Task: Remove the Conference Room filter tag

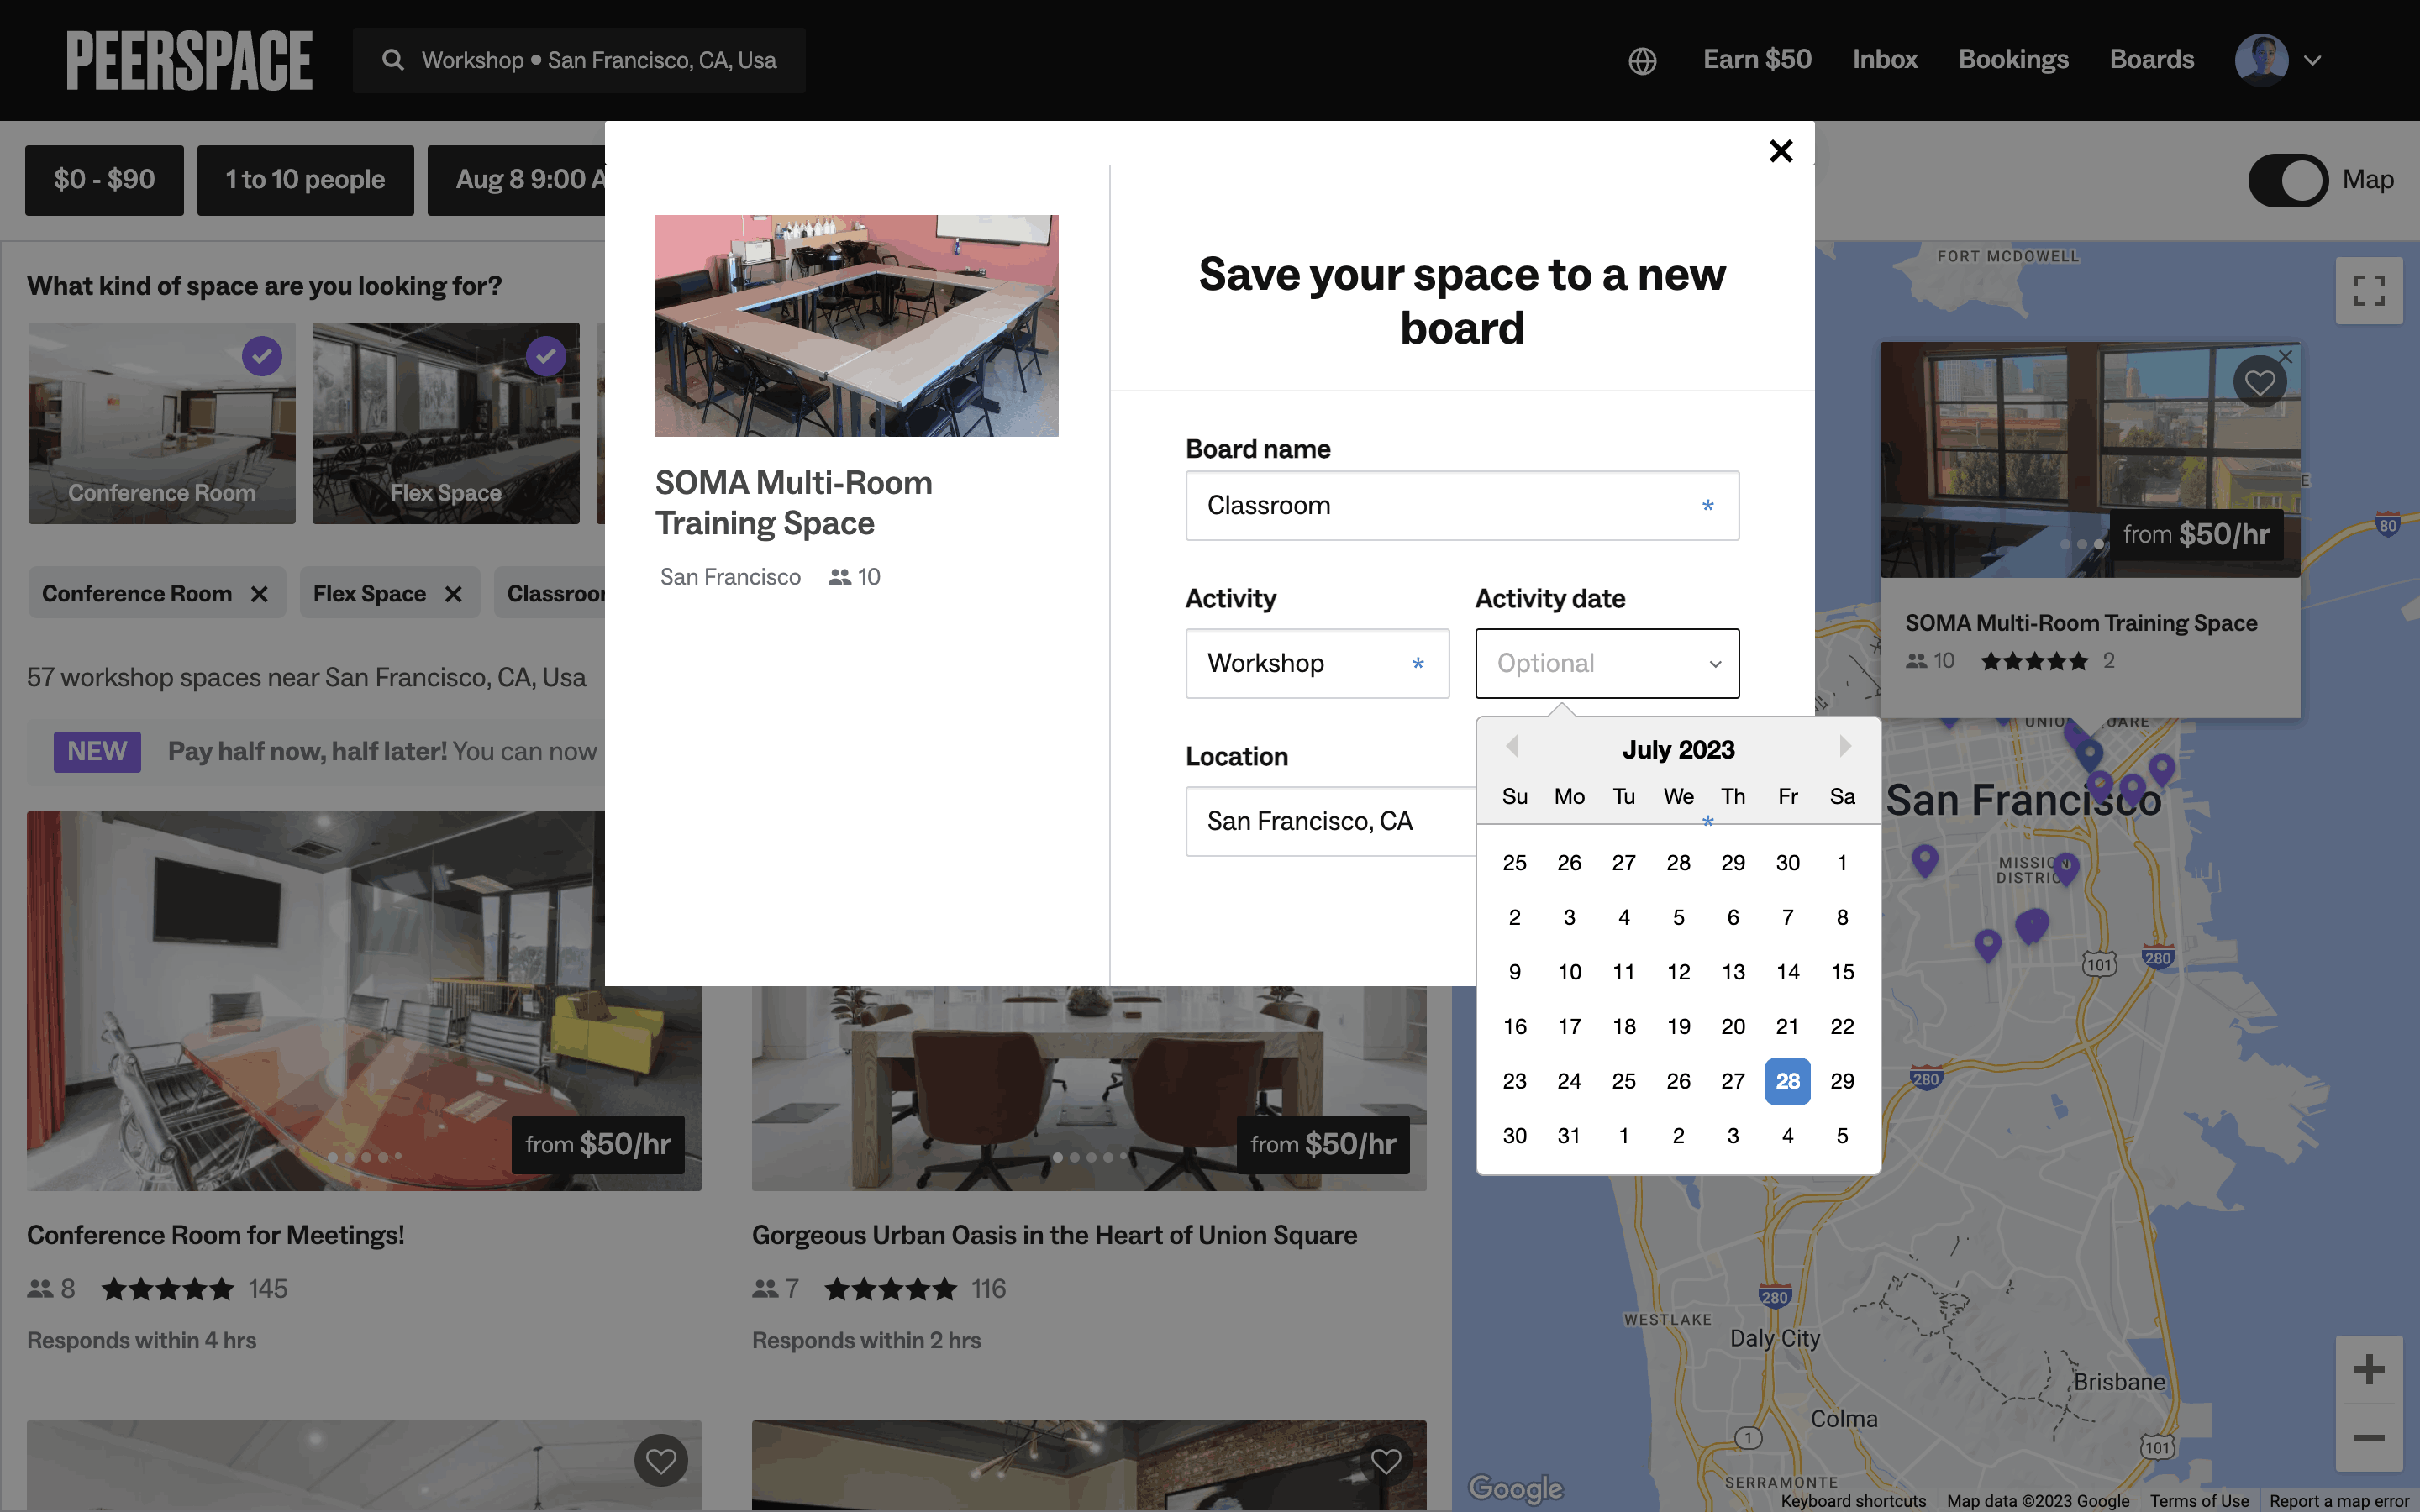Action: (260, 594)
